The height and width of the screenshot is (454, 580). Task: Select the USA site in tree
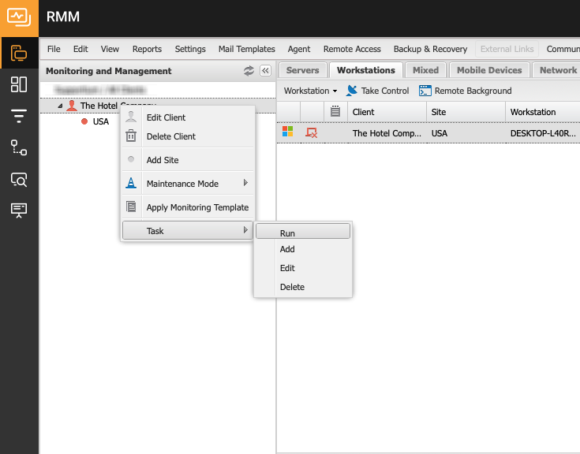click(x=101, y=121)
